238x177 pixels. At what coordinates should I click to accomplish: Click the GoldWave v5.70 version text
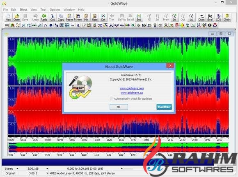click(131, 75)
